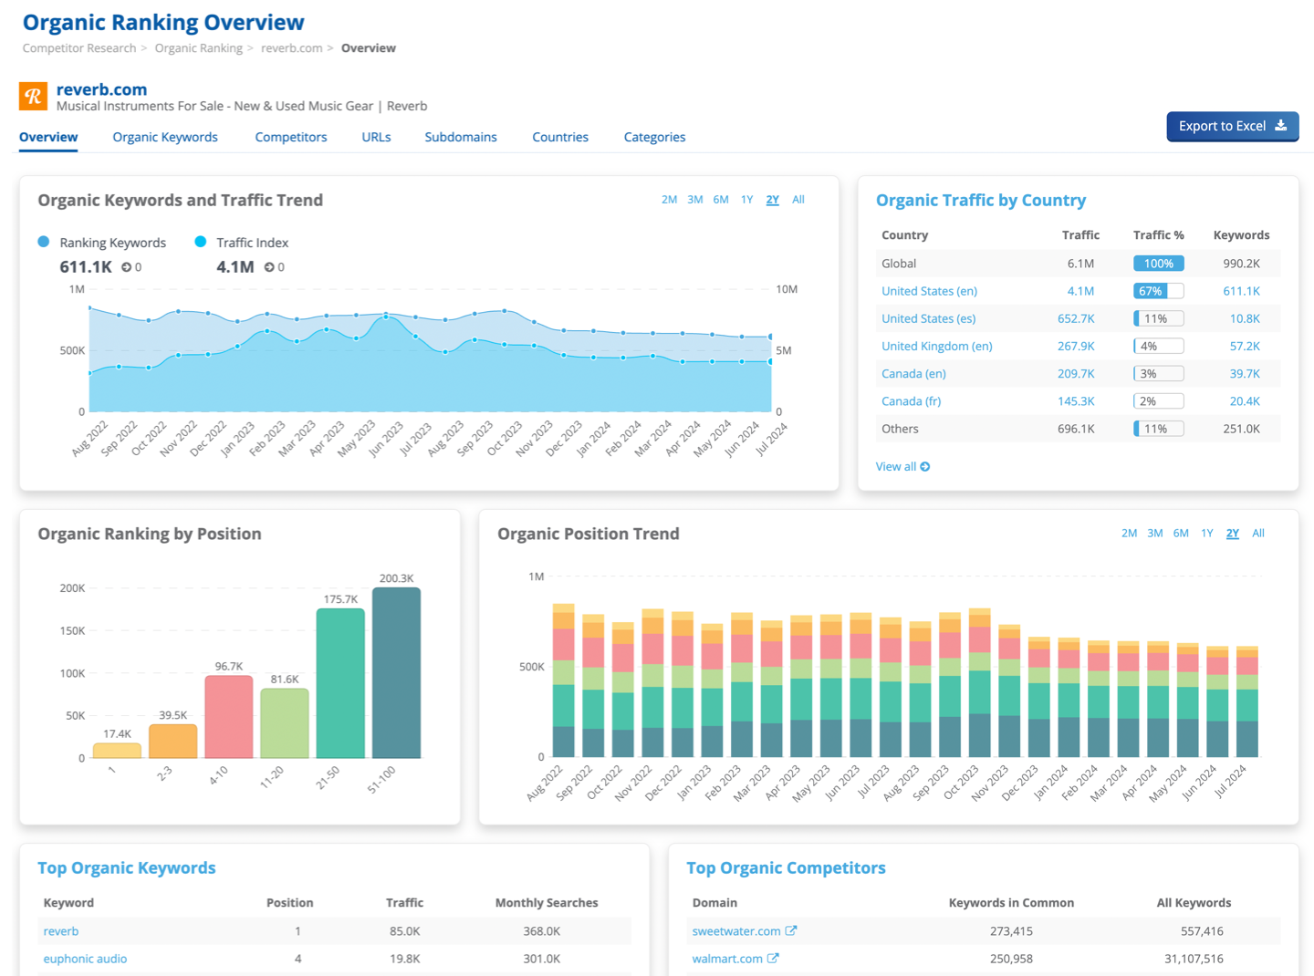
Task: Click the 4.1M Traffic Index value
Action: click(235, 267)
